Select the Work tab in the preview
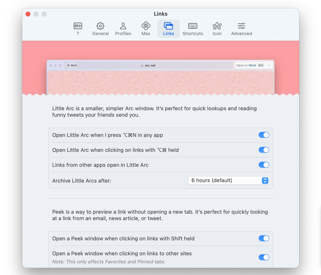This screenshot has height=275, width=321. click(72, 65)
